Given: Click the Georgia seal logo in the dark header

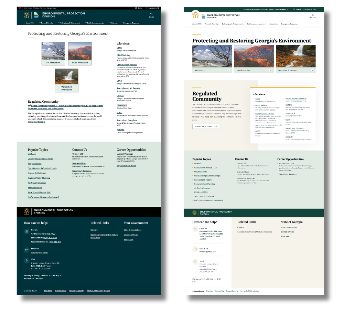Looking at the screenshot, I should tap(26, 15).
